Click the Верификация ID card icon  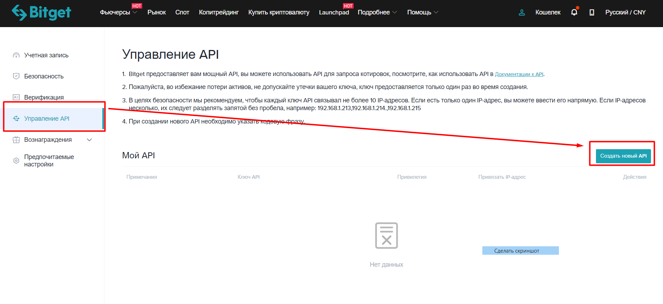16,97
